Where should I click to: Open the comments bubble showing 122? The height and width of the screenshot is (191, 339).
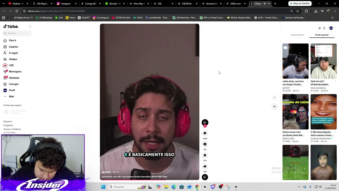tap(205, 144)
